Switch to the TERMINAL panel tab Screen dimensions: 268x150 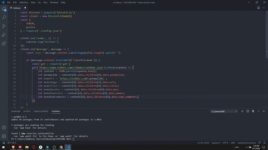pos(56,111)
